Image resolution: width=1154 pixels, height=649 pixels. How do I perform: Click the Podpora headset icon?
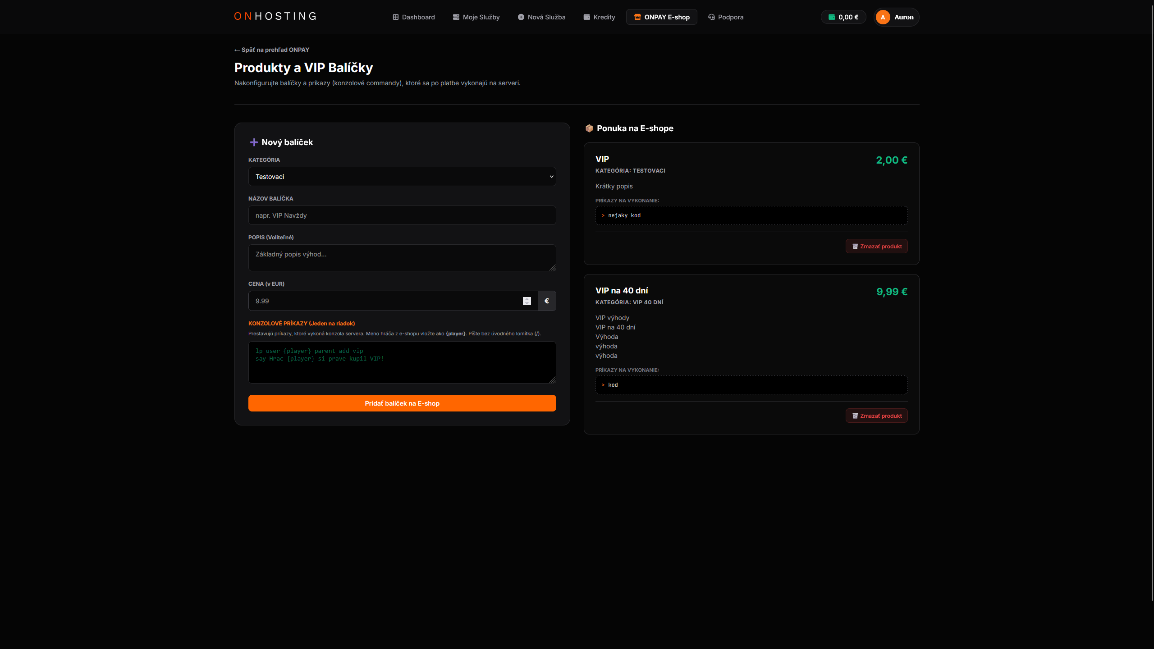click(711, 17)
